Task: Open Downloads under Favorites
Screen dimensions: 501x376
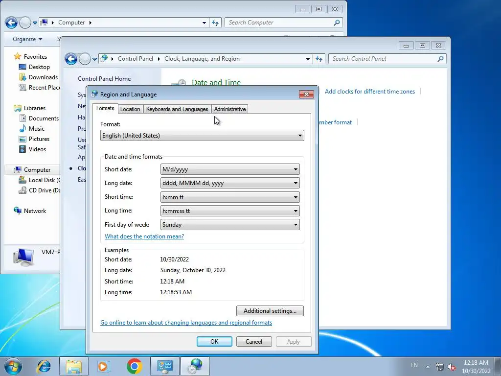Action: point(43,77)
